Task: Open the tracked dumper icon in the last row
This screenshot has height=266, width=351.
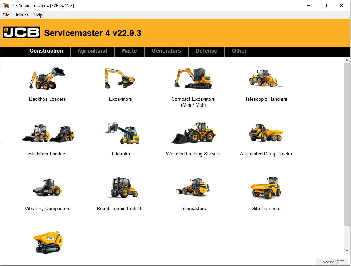Action: pos(48,242)
